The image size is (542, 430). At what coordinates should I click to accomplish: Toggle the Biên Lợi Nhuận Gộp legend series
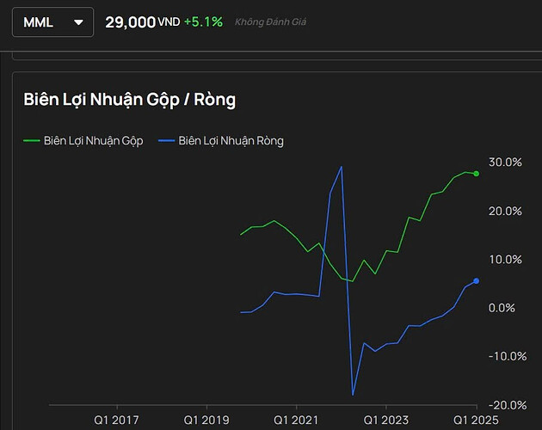pos(93,141)
